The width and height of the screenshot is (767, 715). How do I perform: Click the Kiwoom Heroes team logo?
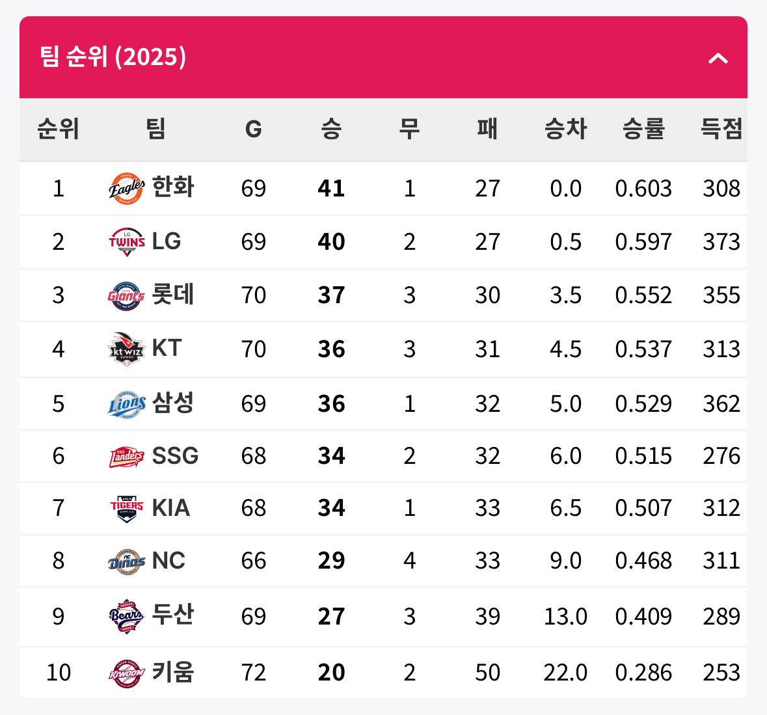pyautogui.click(x=126, y=673)
